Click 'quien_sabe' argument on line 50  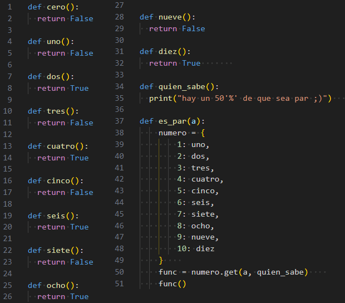(280, 272)
